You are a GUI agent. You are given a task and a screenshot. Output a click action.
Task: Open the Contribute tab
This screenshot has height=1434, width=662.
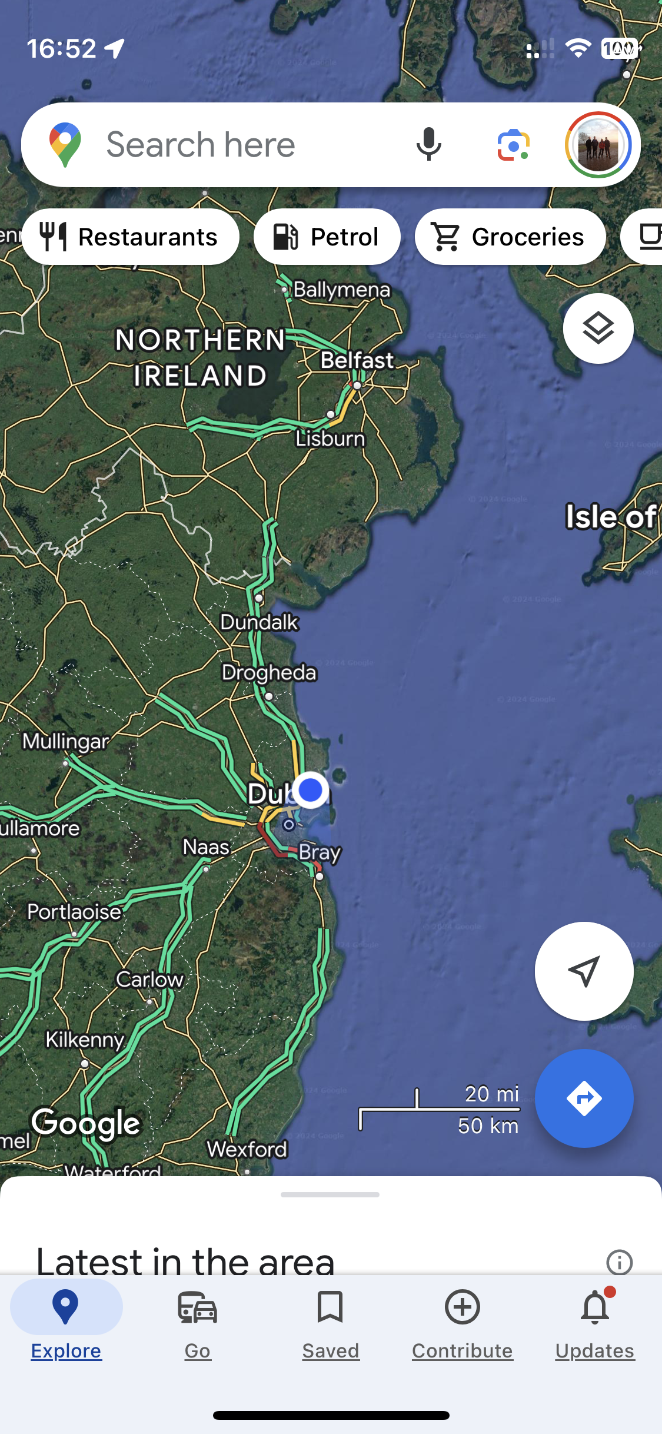tap(463, 1325)
